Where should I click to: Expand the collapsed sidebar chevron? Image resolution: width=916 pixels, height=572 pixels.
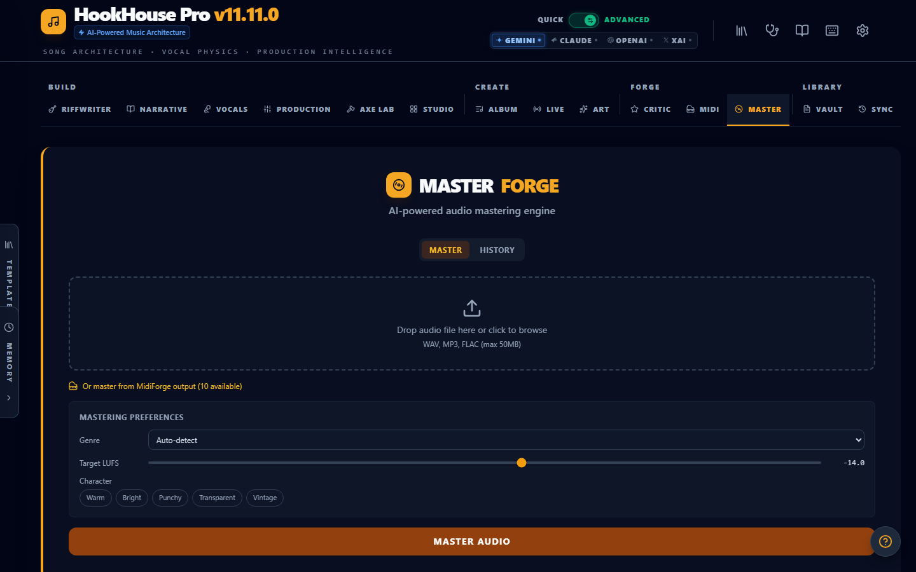pos(10,398)
